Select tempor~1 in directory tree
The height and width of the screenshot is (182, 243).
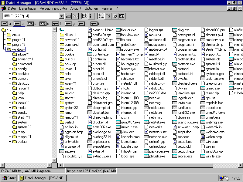(x=22, y=137)
